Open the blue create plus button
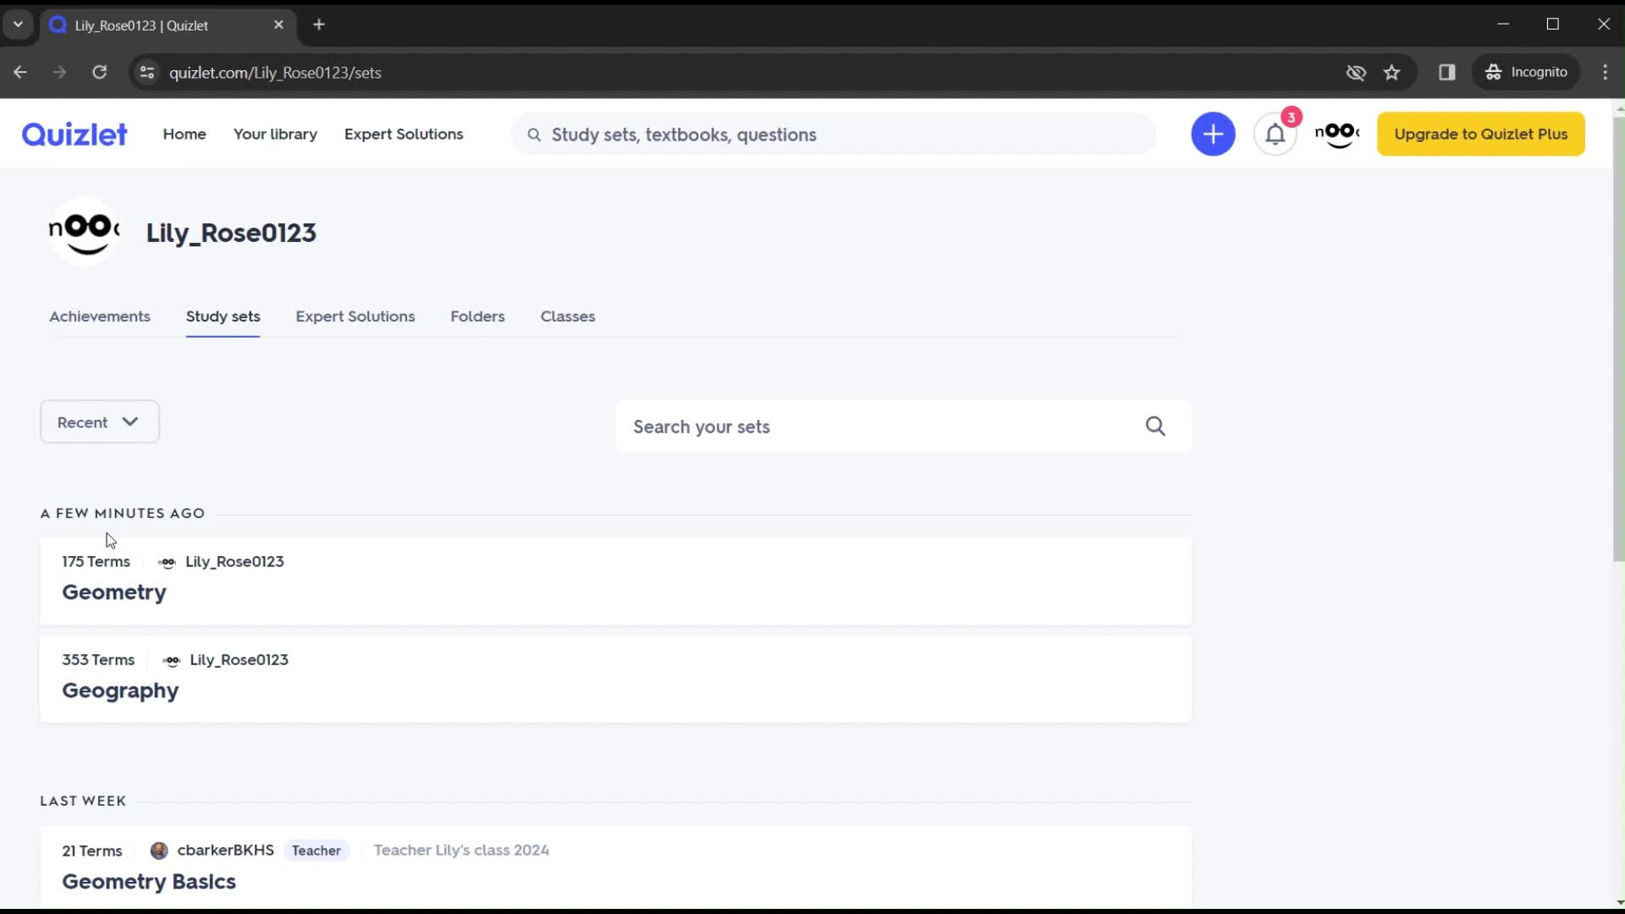 tap(1213, 134)
